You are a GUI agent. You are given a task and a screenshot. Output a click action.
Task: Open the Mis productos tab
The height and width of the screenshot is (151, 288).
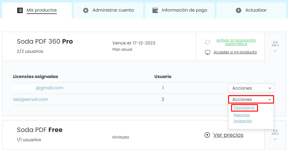click(37, 10)
